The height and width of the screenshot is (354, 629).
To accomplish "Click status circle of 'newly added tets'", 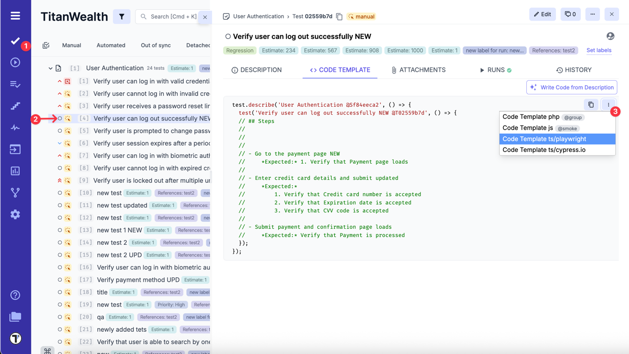I will pos(60,329).
